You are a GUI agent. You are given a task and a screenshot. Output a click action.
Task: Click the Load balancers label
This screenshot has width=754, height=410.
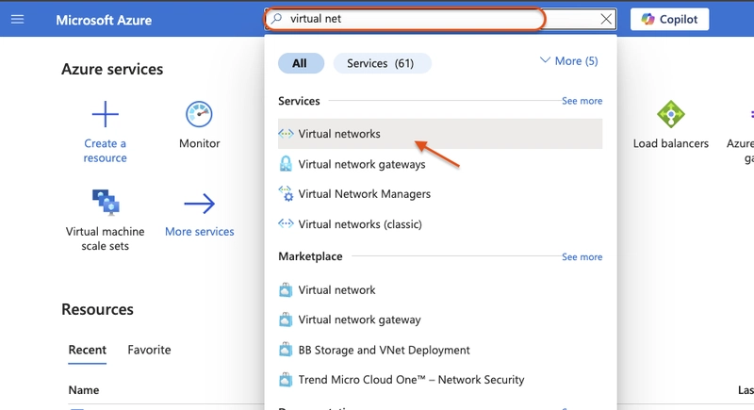pos(671,143)
